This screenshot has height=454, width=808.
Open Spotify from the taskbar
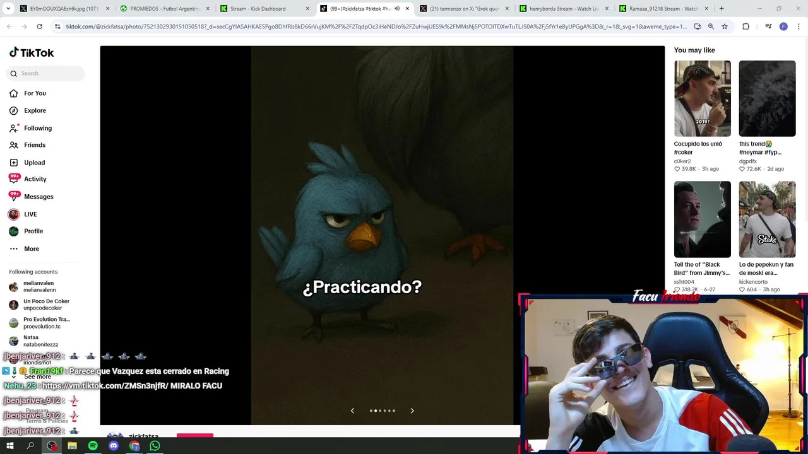click(x=93, y=446)
